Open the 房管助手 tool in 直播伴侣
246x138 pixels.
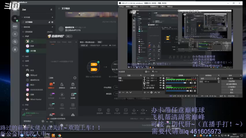point(62,86)
